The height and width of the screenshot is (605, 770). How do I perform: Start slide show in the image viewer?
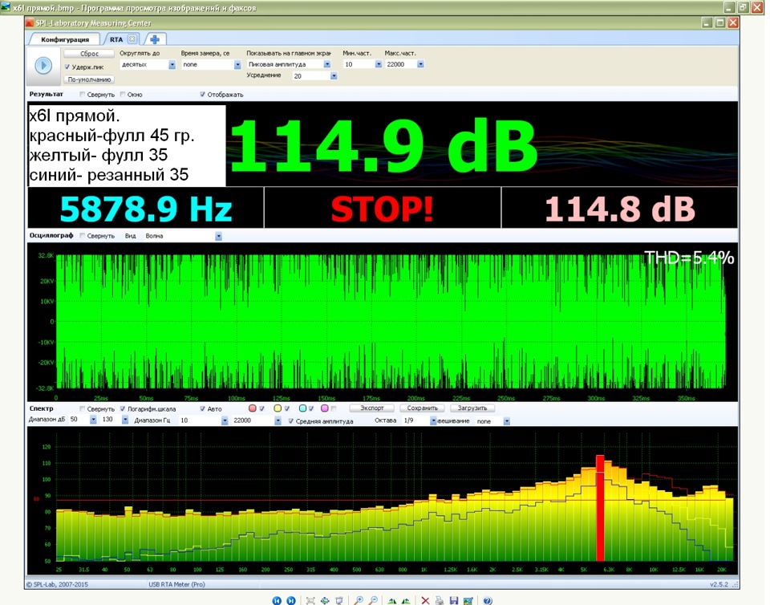pos(338,600)
